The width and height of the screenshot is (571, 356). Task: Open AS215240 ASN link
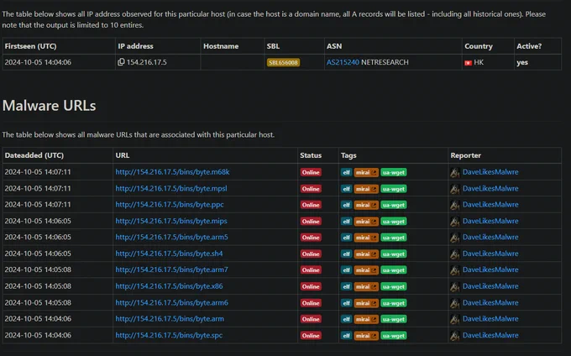coord(343,62)
